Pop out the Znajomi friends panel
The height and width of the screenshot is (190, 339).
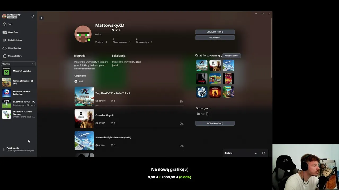pos(264,153)
